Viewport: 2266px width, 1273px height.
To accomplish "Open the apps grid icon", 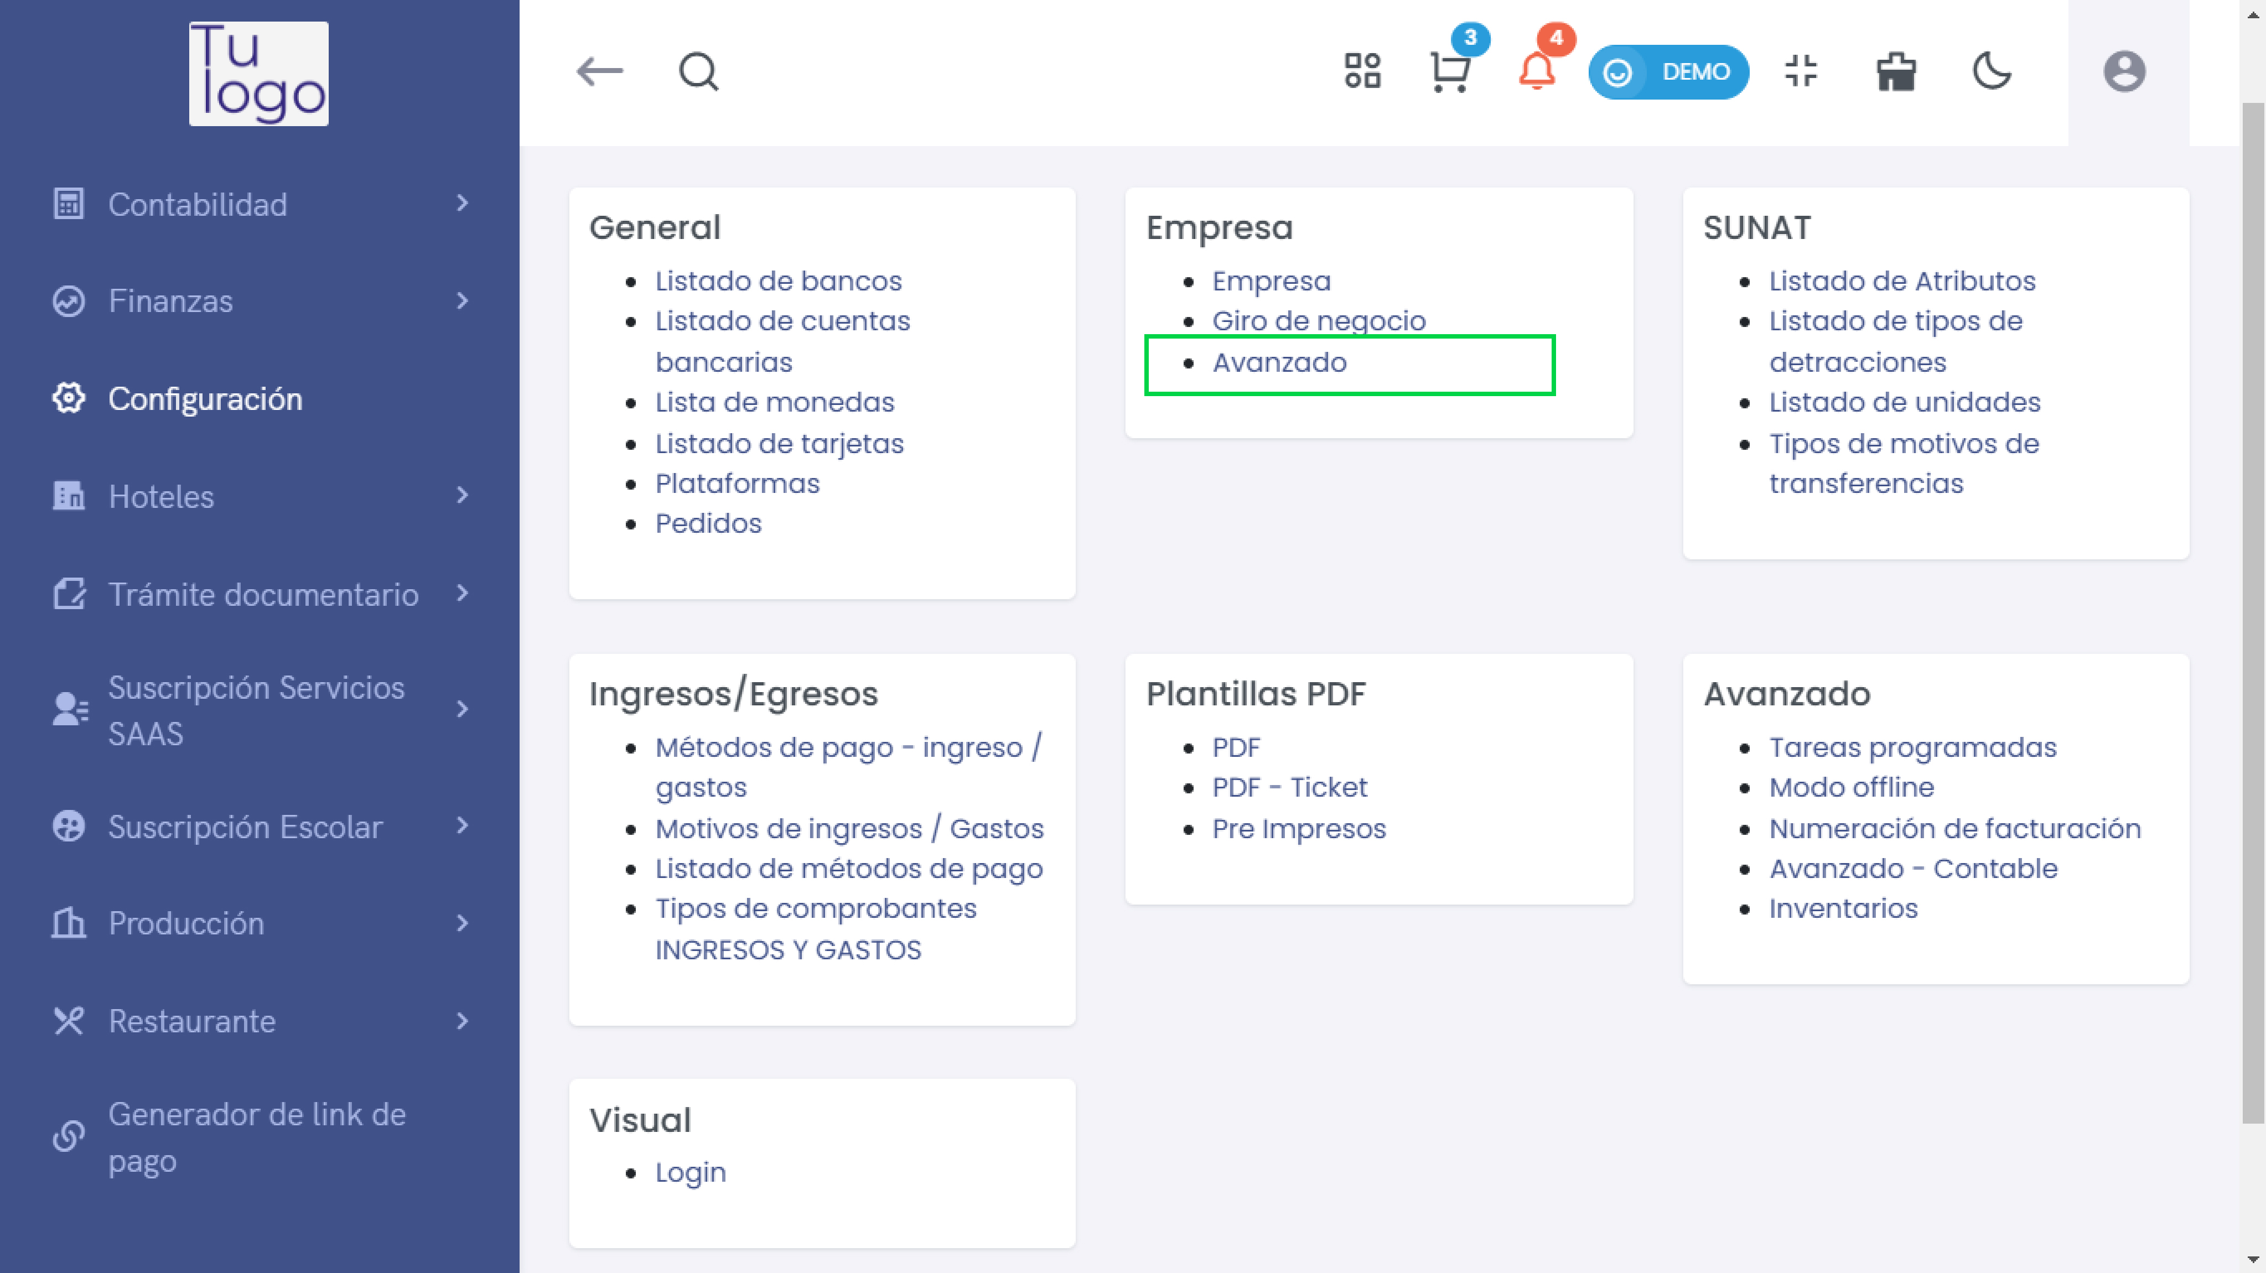I will click(x=1362, y=71).
